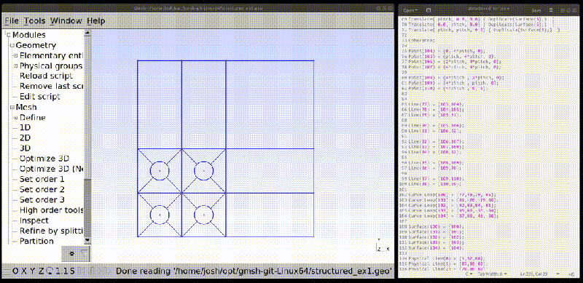Collapse the Modules tree node
This screenshot has width=583, height=283.
(9, 35)
